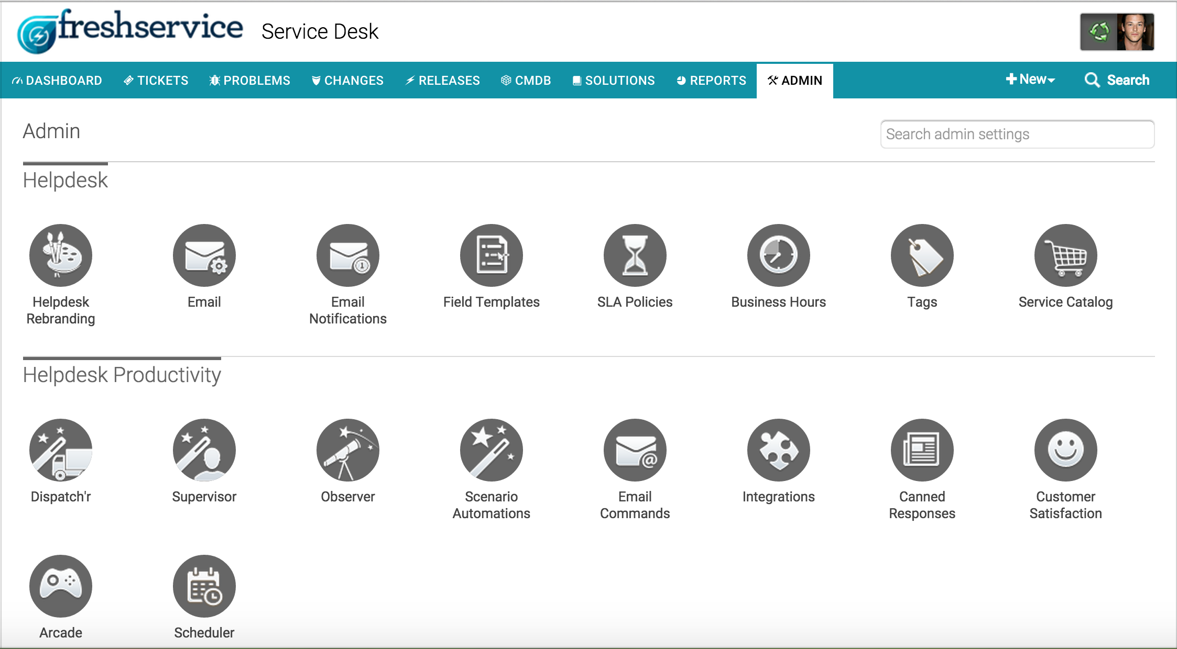Go to the Dashboard tab
Image resolution: width=1177 pixels, height=649 pixels.
coord(57,81)
